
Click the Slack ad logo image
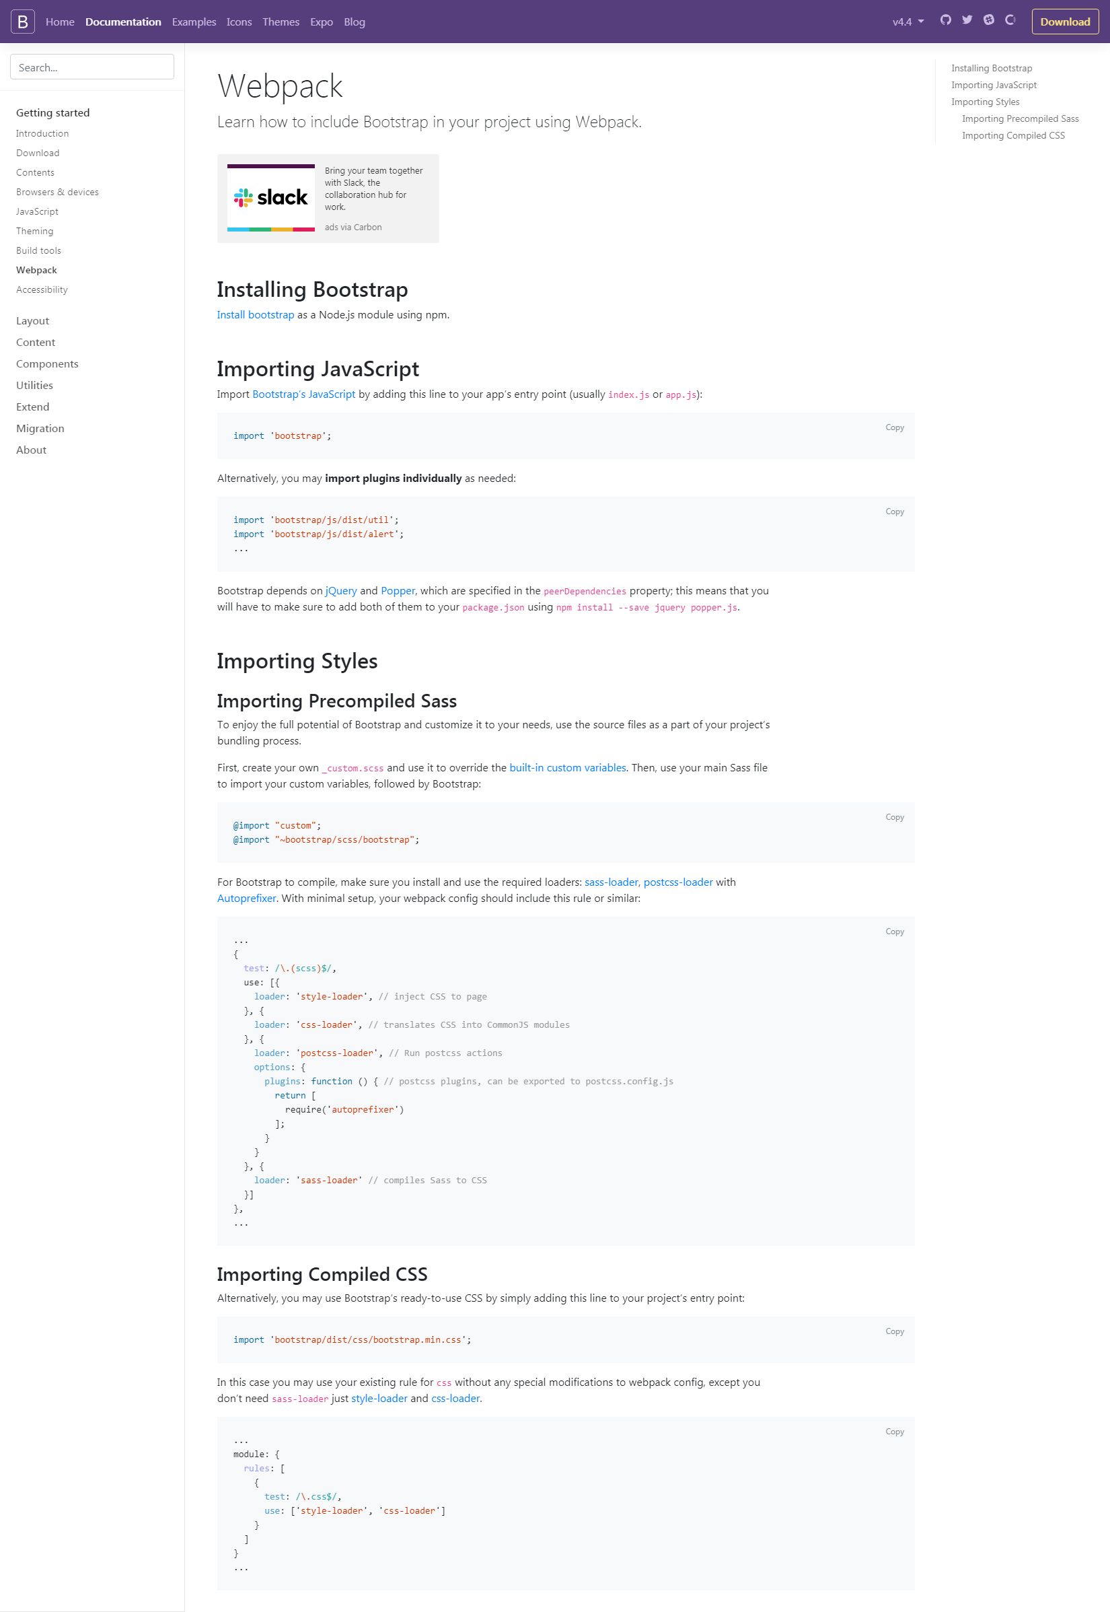[270, 199]
